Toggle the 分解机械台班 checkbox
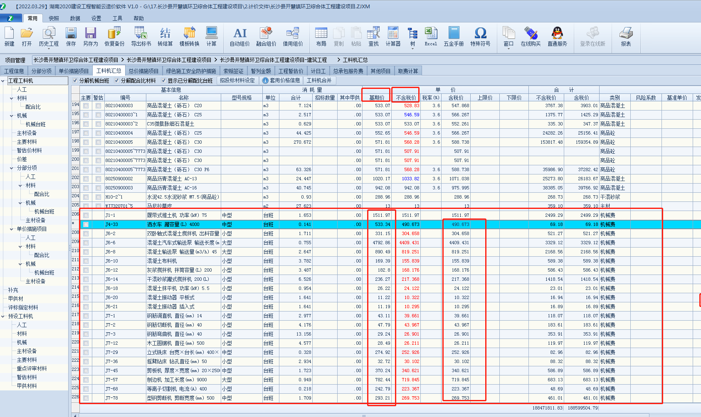The image size is (701, 417). (x=75, y=81)
